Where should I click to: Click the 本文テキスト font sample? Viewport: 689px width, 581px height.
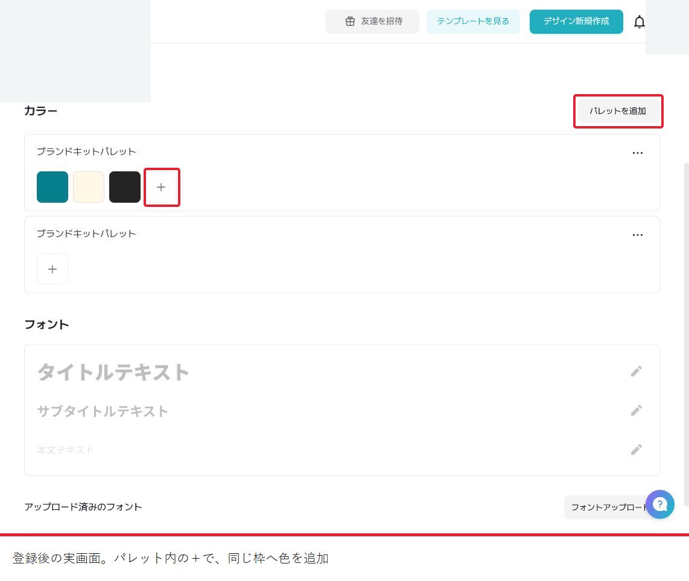(x=65, y=450)
